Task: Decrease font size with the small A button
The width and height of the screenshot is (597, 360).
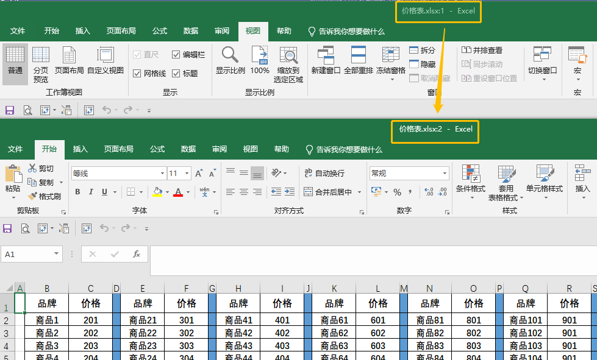Action: coord(213,174)
